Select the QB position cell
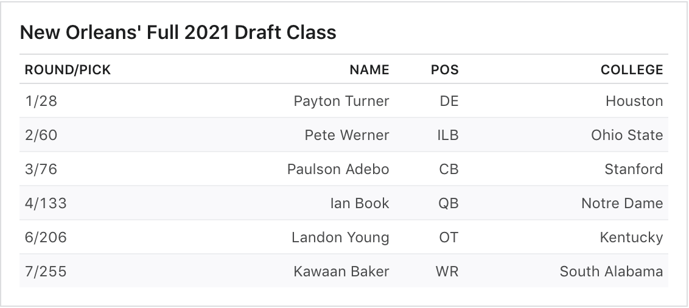Screen dimensions: 689x308 coord(448,203)
